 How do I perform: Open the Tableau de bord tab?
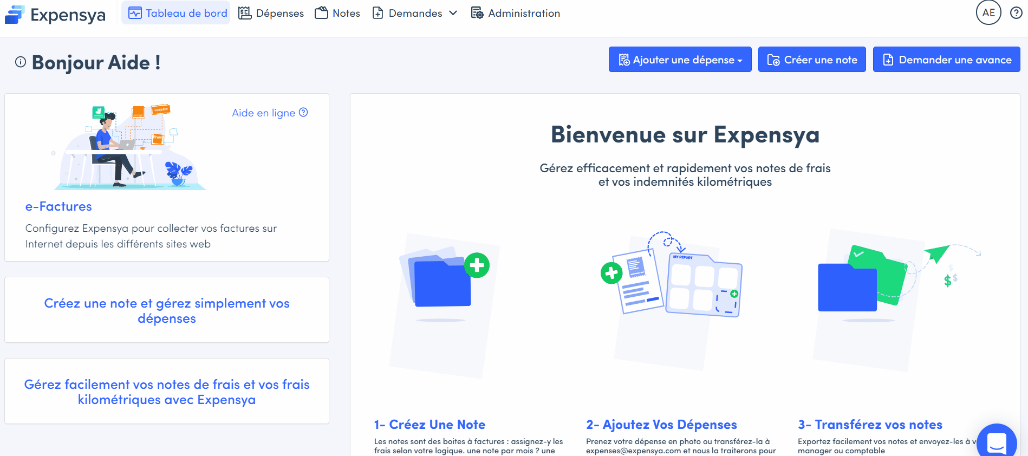[x=175, y=13]
